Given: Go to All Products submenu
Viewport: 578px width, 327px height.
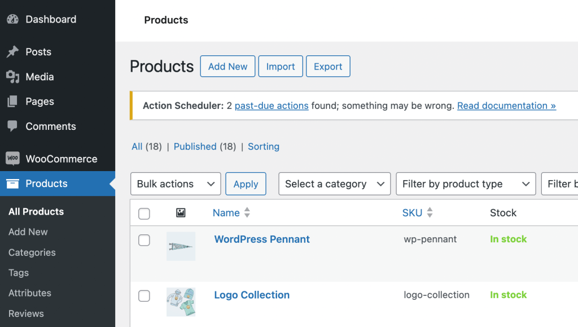Looking at the screenshot, I should point(36,212).
